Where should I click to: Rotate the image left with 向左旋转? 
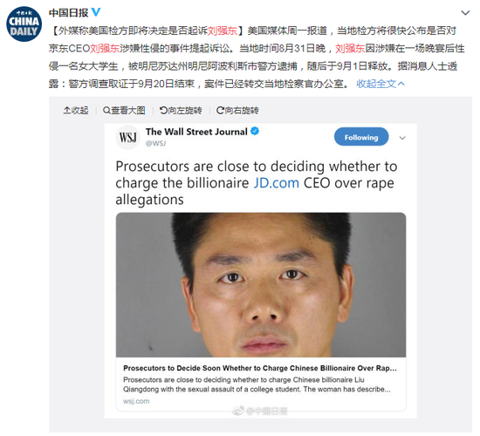(x=181, y=111)
